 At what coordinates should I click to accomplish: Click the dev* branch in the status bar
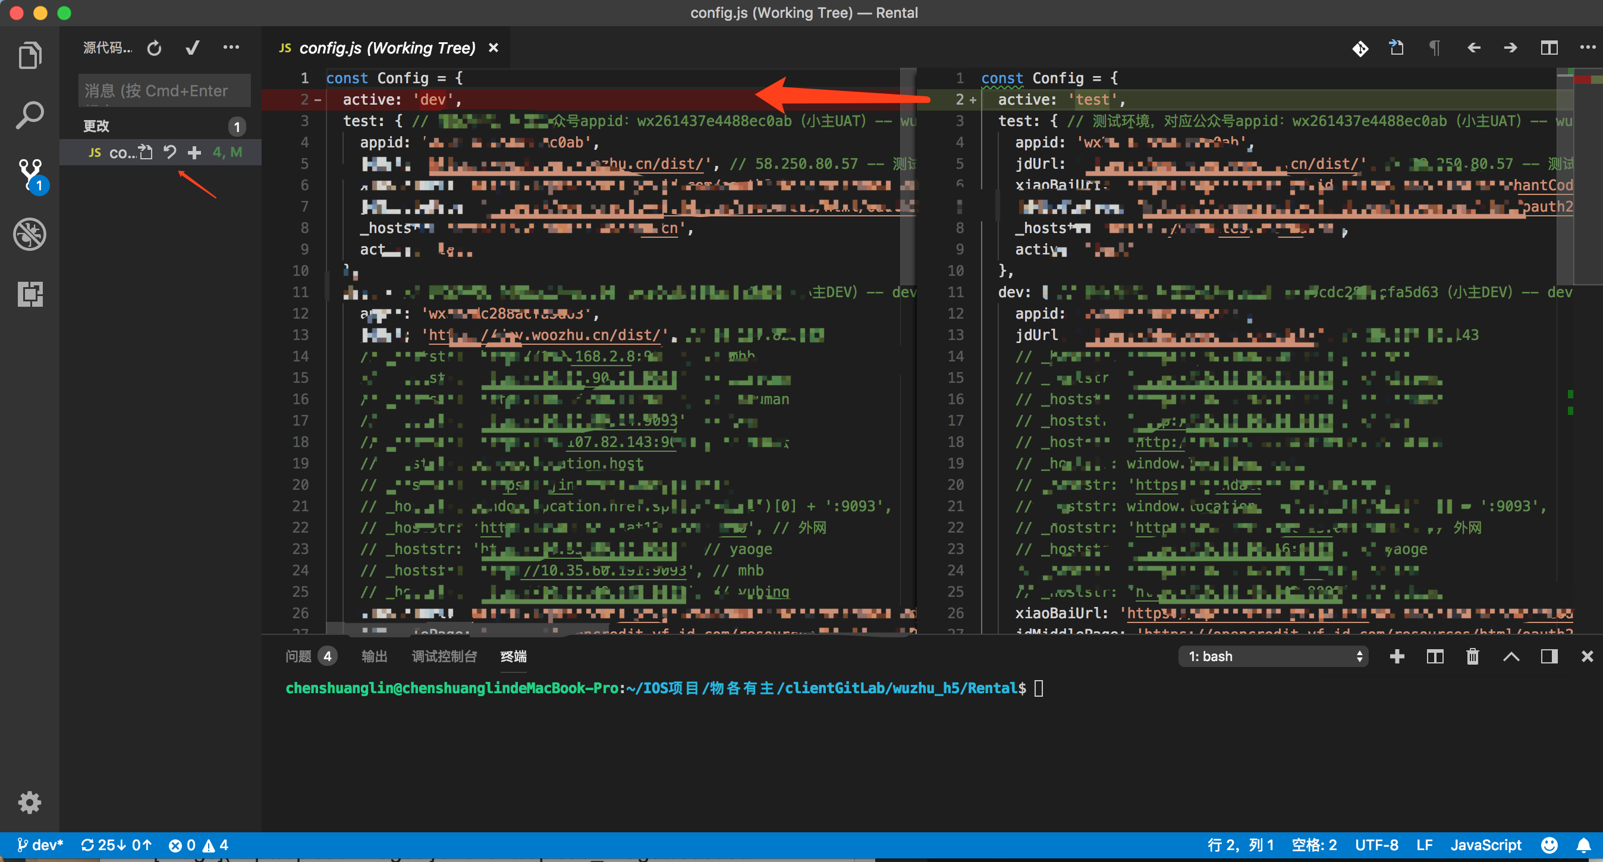click(x=40, y=845)
